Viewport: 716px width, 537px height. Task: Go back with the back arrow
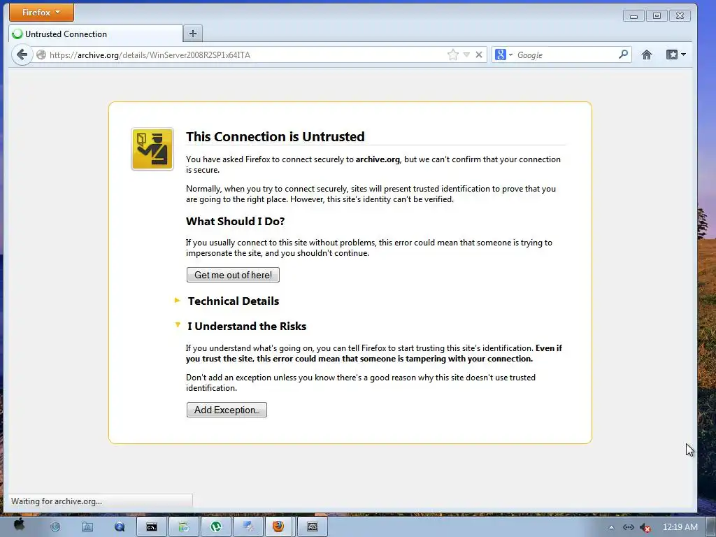(x=22, y=55)
